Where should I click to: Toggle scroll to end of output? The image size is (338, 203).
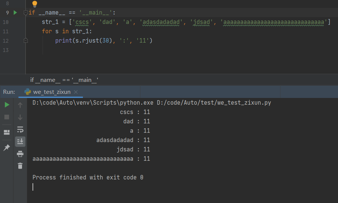click(20, 142)
